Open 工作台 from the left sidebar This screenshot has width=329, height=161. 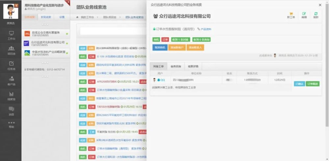point(11,35)
